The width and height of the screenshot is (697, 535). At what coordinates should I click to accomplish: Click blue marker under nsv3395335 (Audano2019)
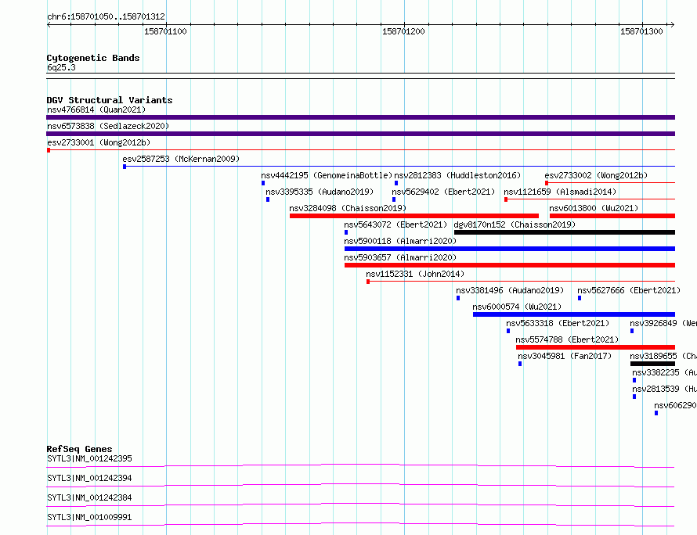(268, 199)
